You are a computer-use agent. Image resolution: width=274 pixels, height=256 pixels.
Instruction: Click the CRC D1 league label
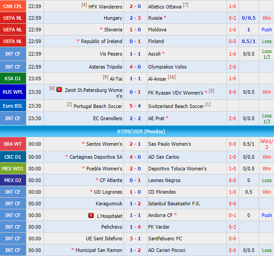(x=13, y=157)
